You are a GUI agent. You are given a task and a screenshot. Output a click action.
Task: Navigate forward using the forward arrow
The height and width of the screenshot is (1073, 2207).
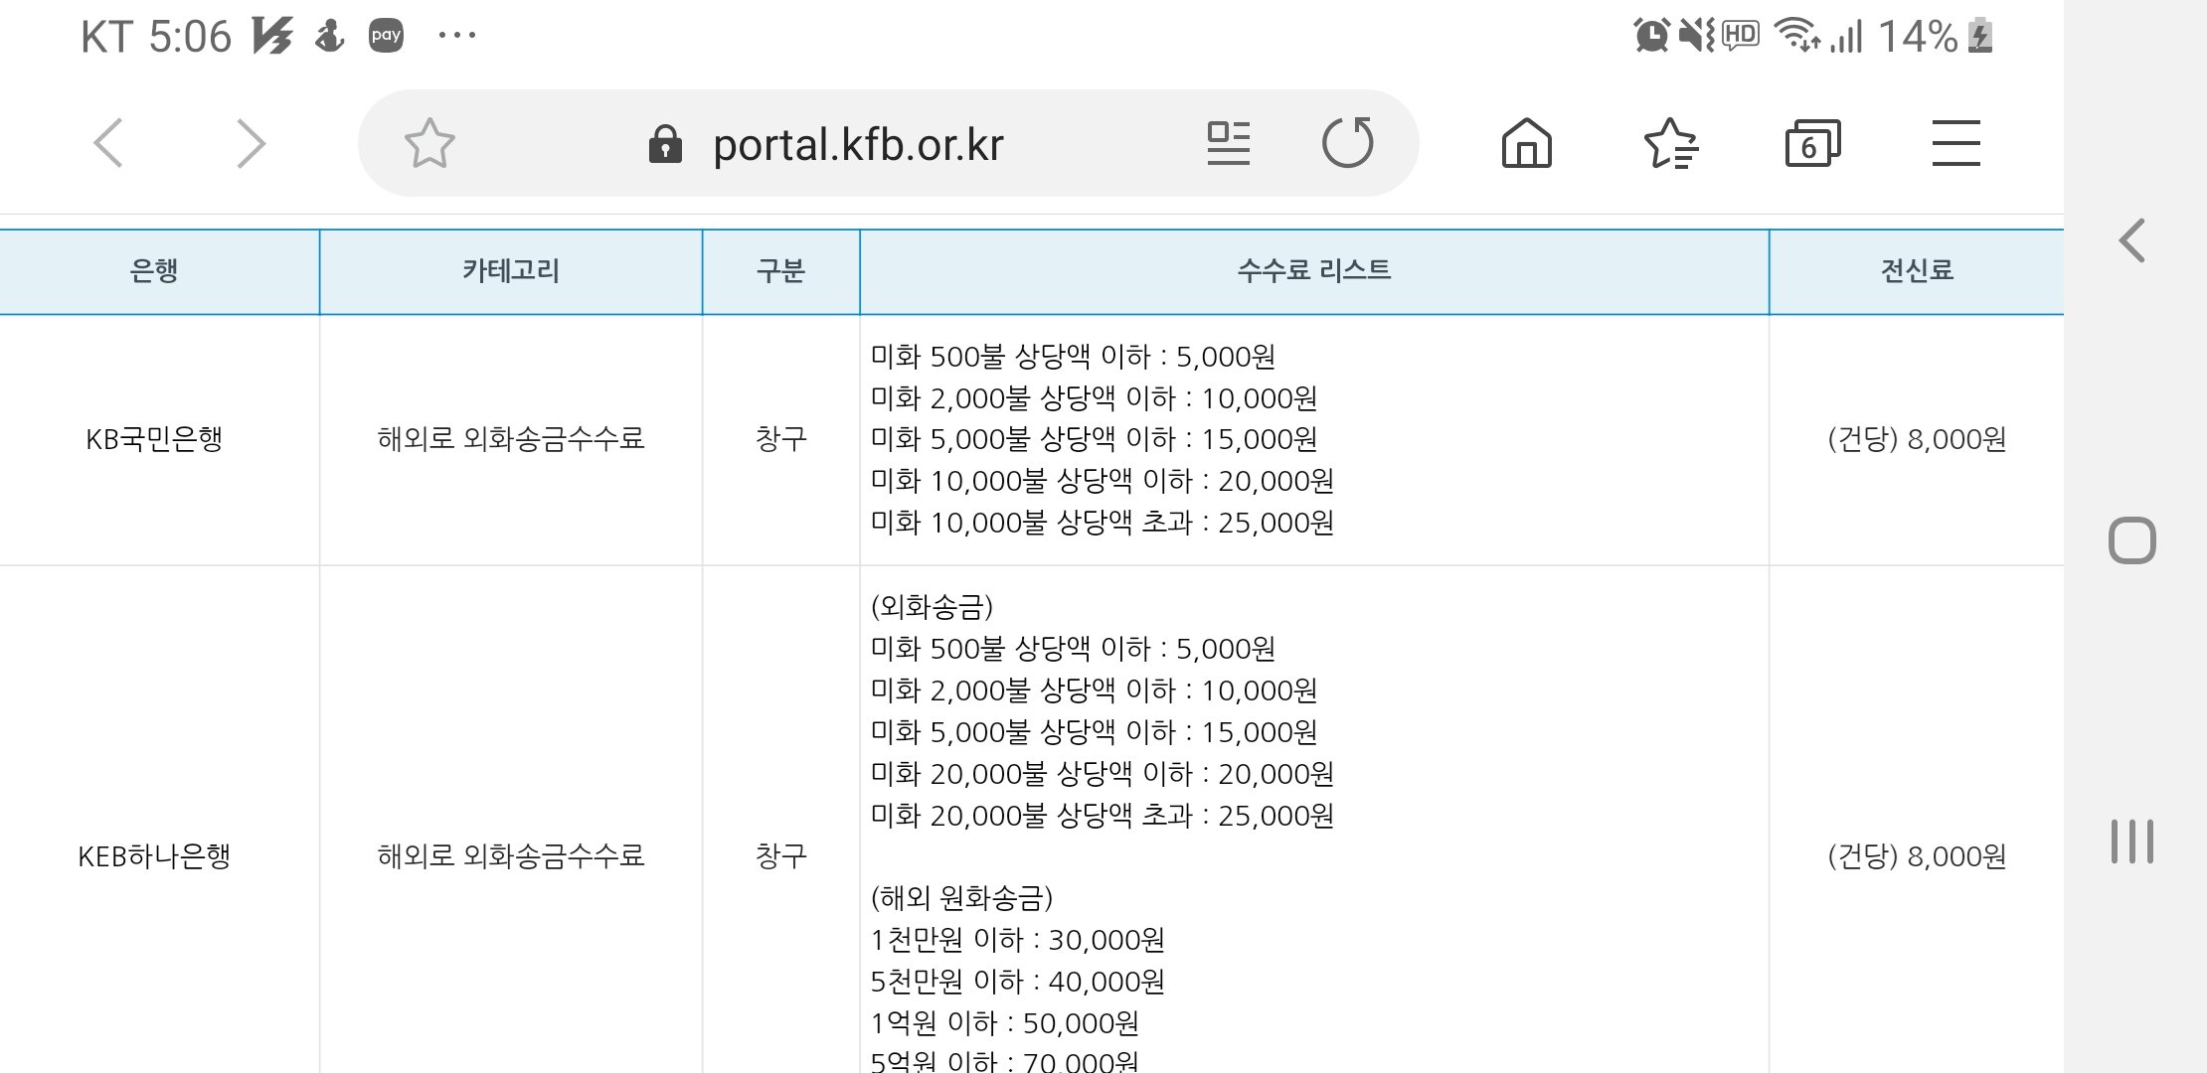[x=249, y=142]
